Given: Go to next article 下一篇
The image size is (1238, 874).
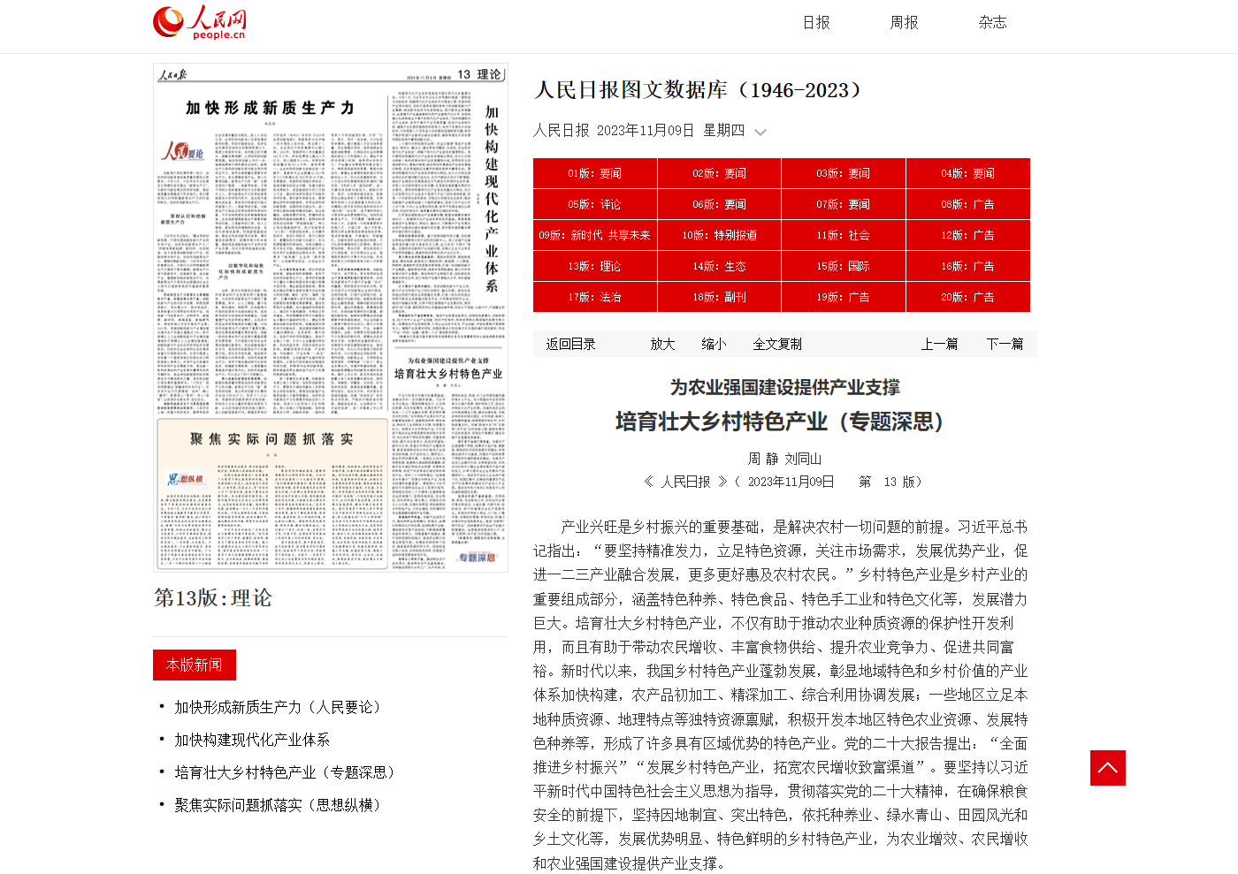Looking at the screenshot, I should tap(1005, 344).
